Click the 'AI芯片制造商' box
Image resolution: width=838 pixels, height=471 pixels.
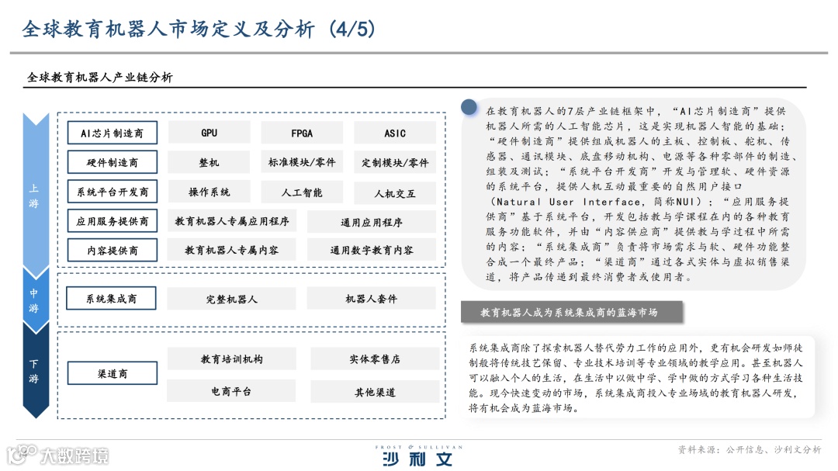pyautogui.click(x=113, y=133)
